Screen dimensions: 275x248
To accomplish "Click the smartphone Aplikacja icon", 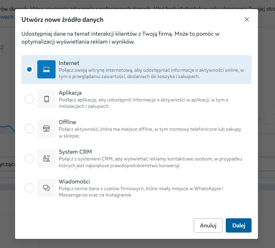I will click(46, 99).
